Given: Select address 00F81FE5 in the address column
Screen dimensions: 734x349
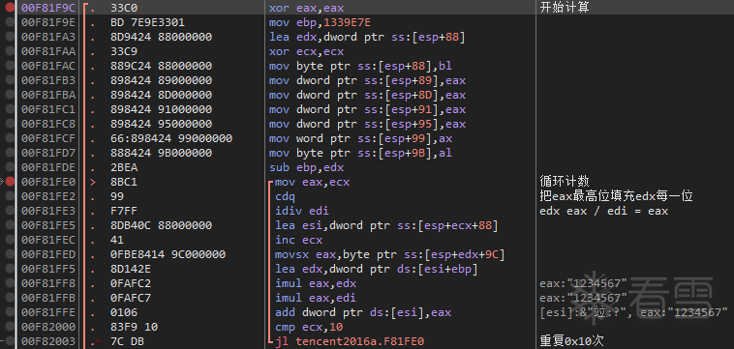Looking at the screenshot, I should [48, 224].
